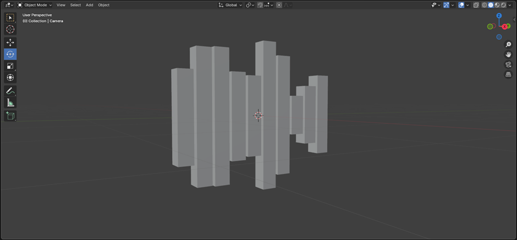The height and width of the screenshot is (240, 517).
Task: Choose the Scale tool in toolbar
Action: pos(10,66)
